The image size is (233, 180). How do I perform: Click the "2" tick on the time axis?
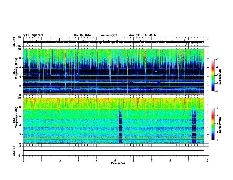point(60,161)
